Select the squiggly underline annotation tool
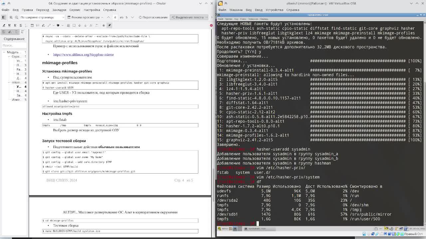The height and width of the screenshot is (239, 426). click(x=15, y=25)
